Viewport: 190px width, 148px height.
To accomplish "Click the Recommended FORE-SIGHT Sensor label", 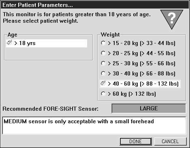I will point(51,109).
